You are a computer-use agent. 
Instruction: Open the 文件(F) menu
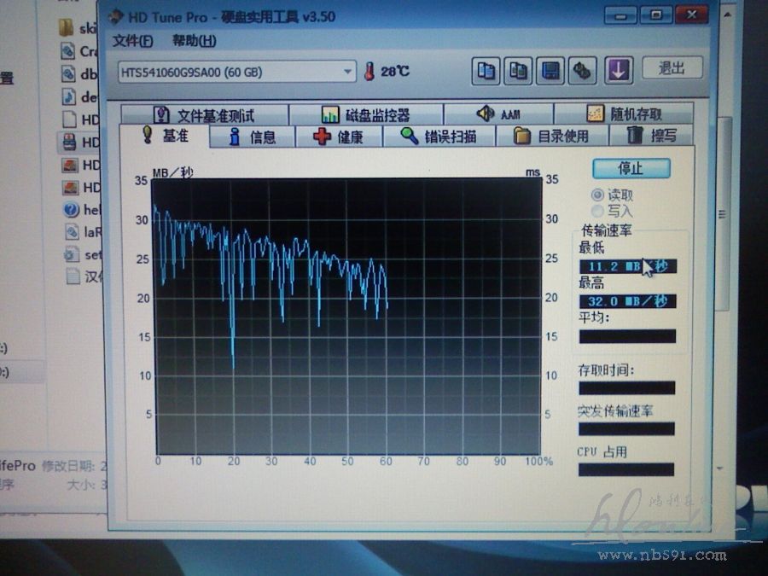click(132, 41)
